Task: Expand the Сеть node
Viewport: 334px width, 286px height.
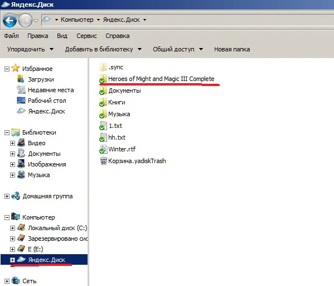Action: 7,282
